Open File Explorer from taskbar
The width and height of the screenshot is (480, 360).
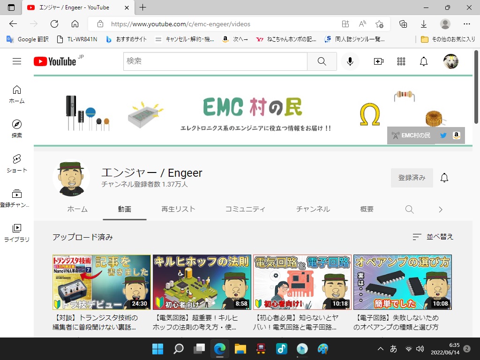240,349
